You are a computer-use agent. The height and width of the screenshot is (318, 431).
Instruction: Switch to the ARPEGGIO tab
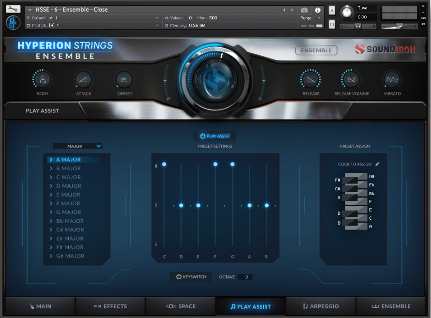pos(321,306)
